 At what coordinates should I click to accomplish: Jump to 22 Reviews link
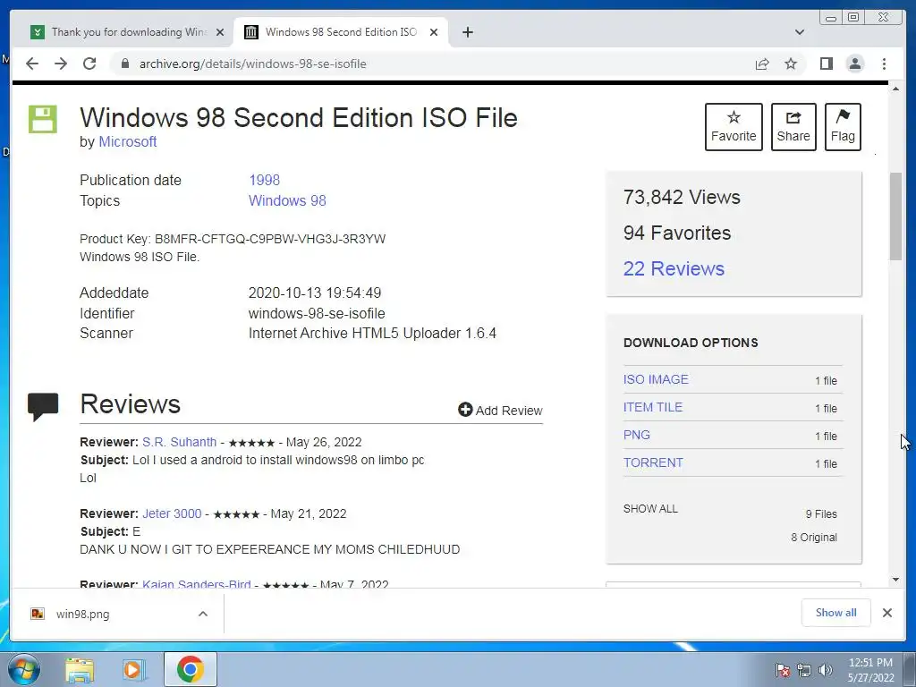674,268
